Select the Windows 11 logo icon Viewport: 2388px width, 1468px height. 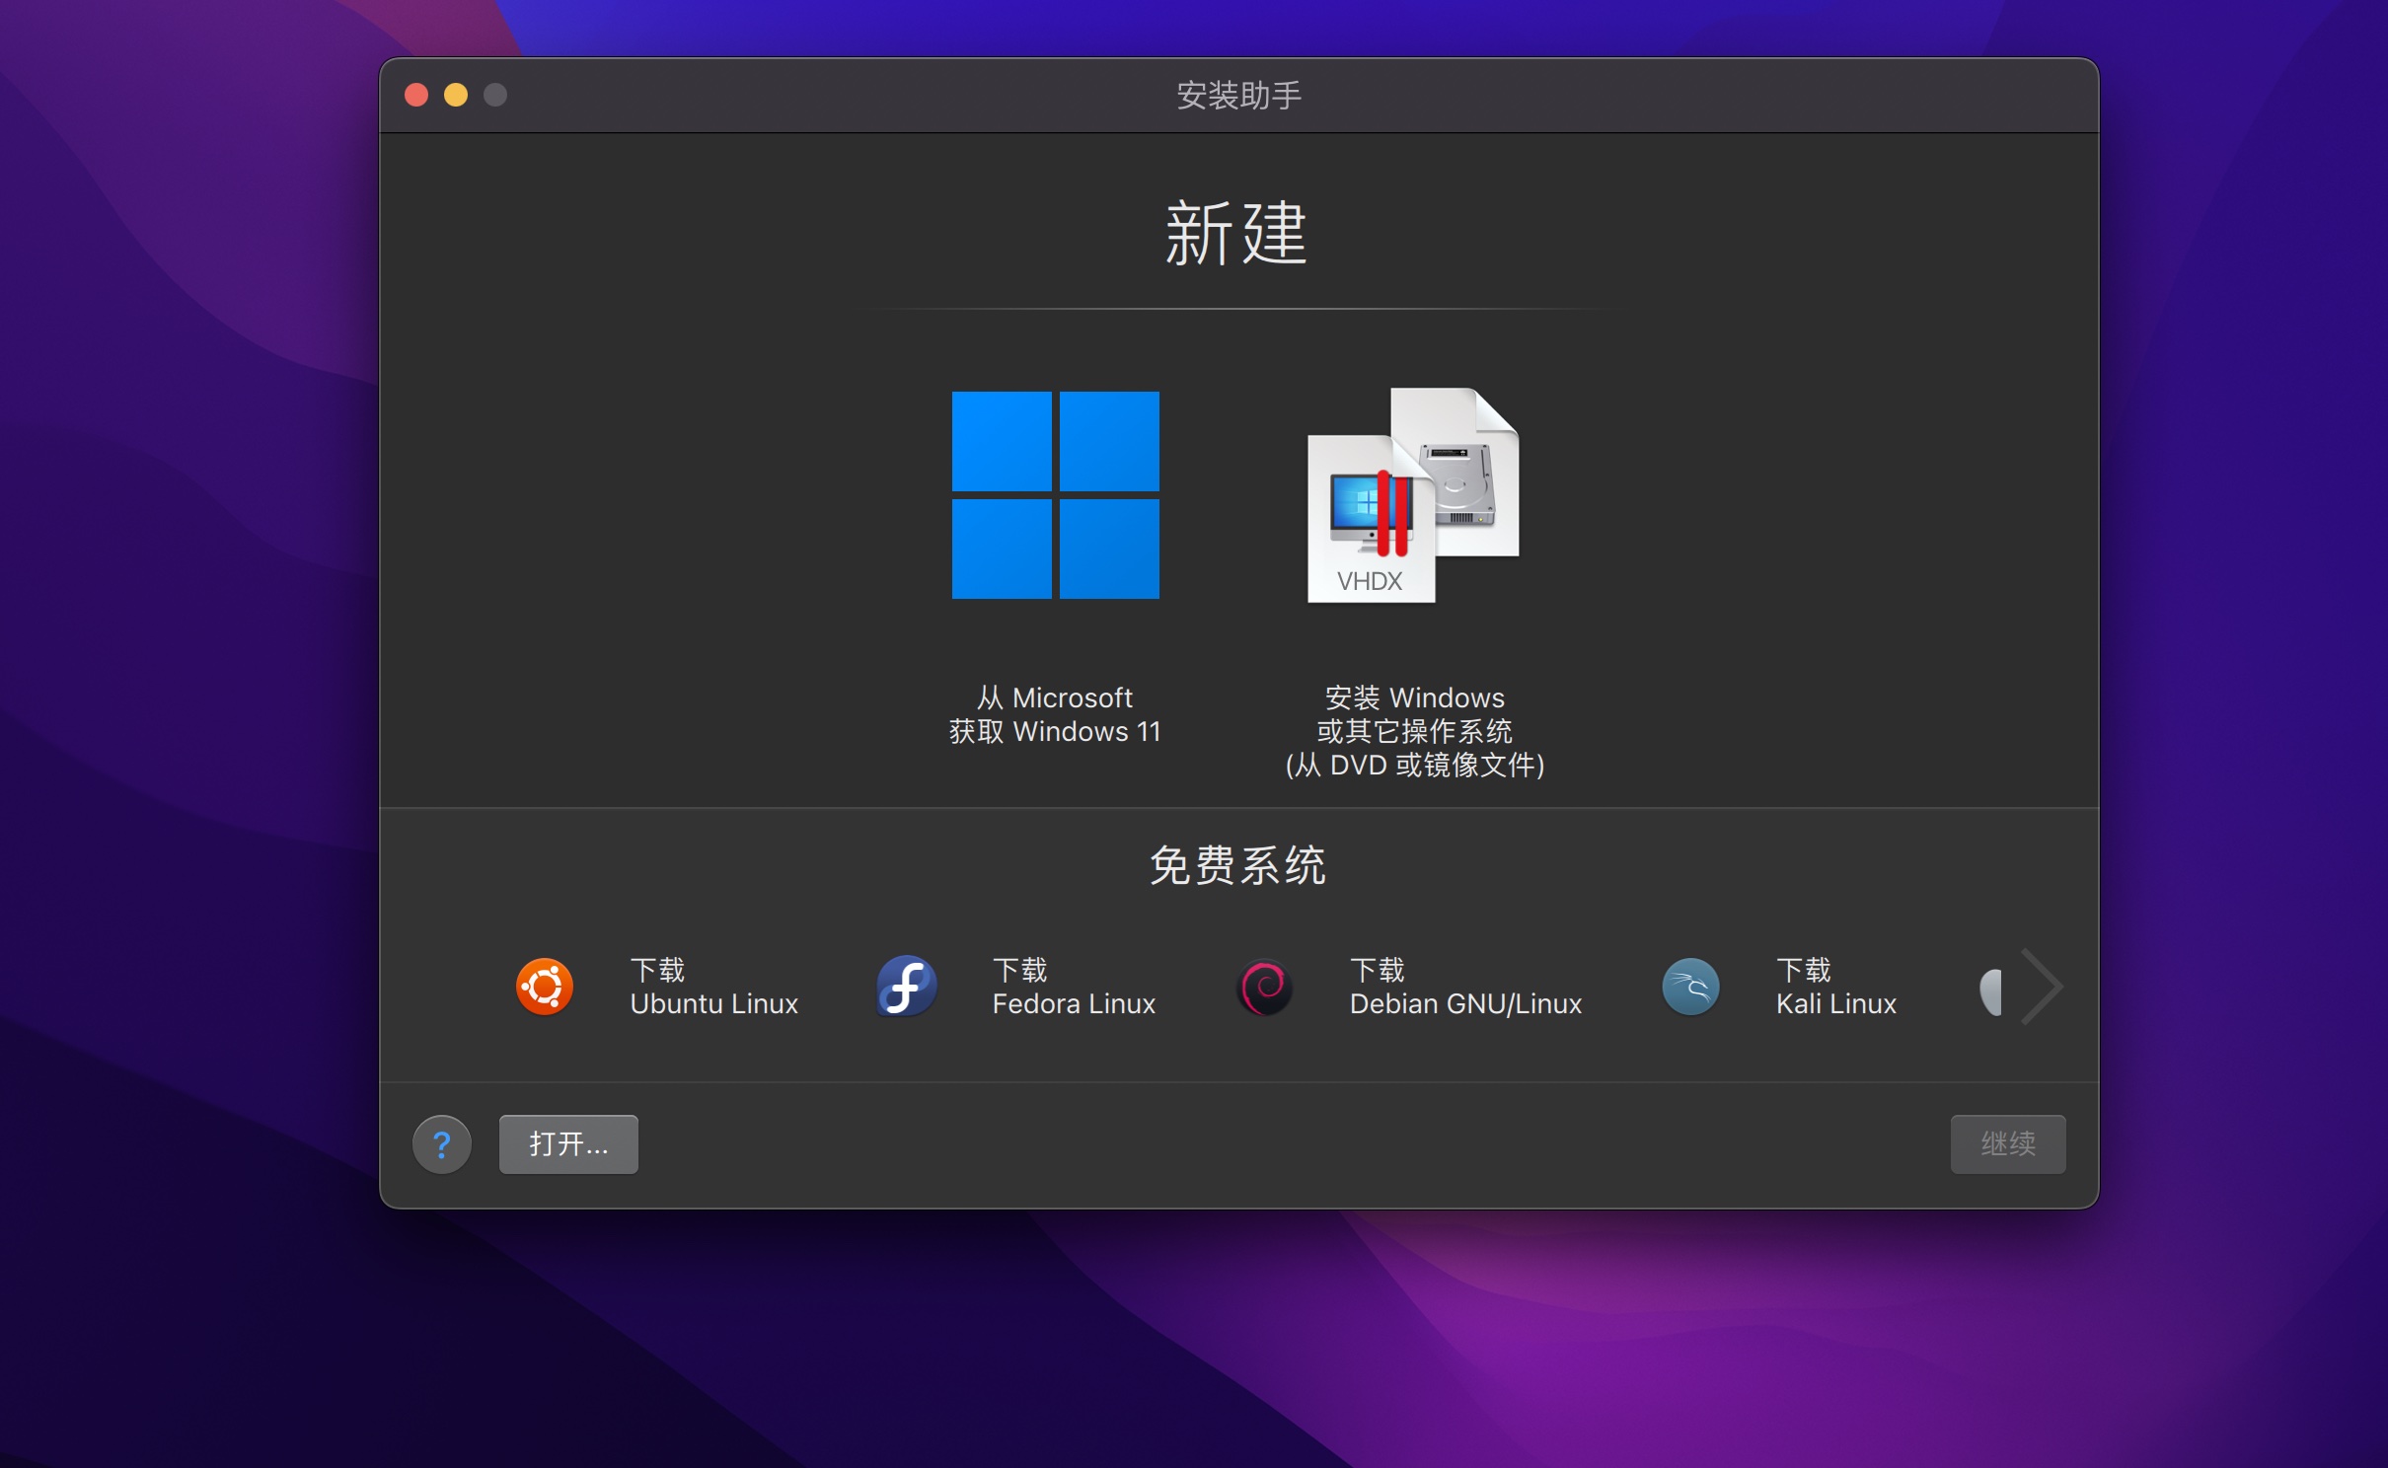(x=1055, y=495)
